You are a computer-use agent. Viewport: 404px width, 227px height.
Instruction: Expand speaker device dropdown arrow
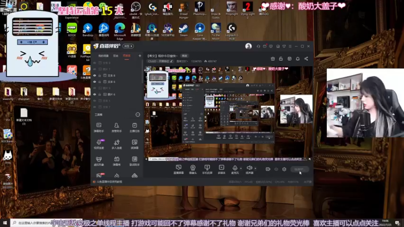256,168
